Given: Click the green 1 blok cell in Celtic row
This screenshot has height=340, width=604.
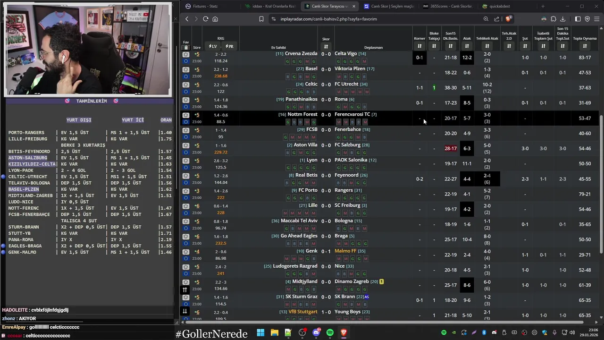Looking at the screenshot, I should pos(434,88).
